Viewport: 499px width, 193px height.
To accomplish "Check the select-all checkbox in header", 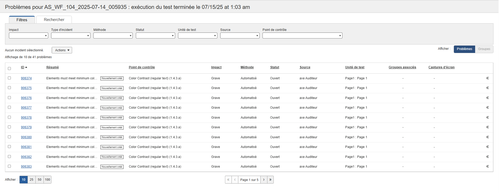I will tap(9, 69).
